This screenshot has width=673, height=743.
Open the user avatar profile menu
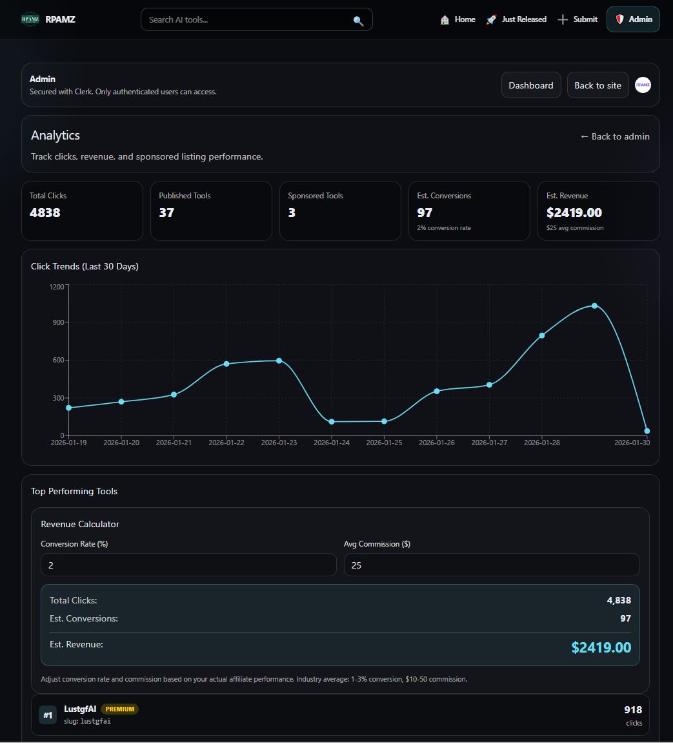click(643, 85)
